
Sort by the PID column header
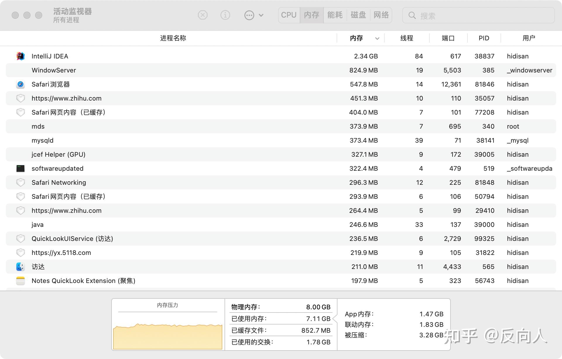(484, 38)
